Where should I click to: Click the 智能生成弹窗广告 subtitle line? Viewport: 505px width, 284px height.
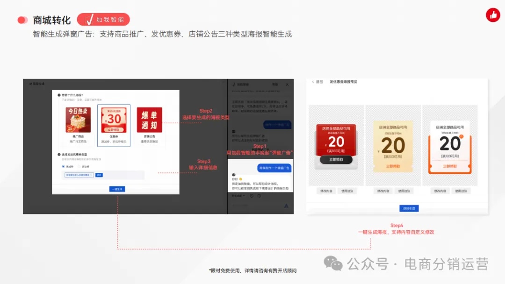click(x=162, y=34)
